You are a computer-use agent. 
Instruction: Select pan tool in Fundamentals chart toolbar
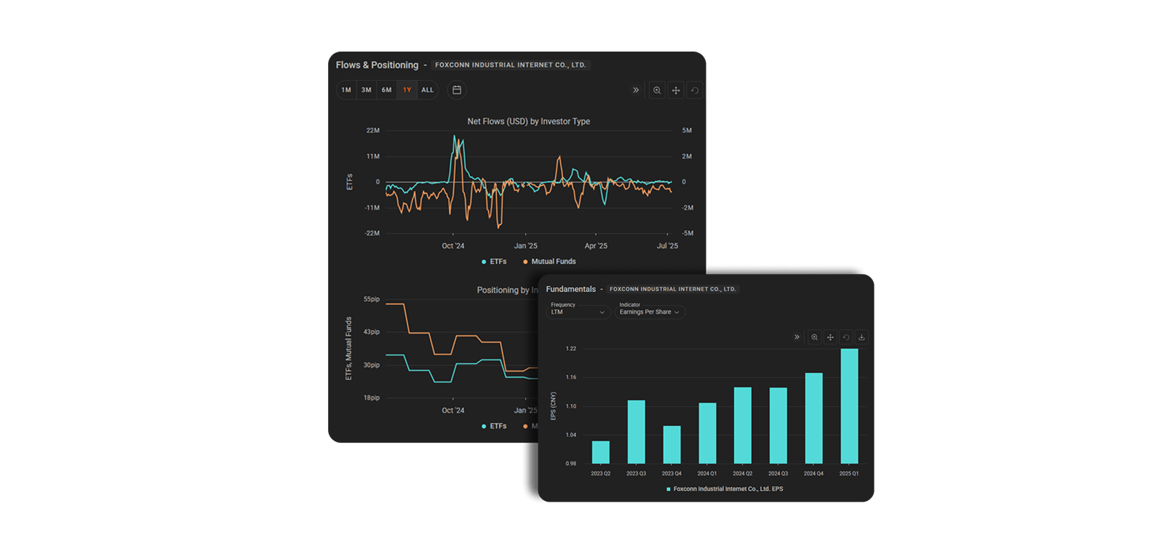pos(830,337)
